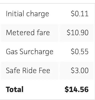Image resolution: width=95 pixels, height=100 pixels.
Task: Click the $3.00 safe ride fee amount
Action: click(x=80, y=70)
